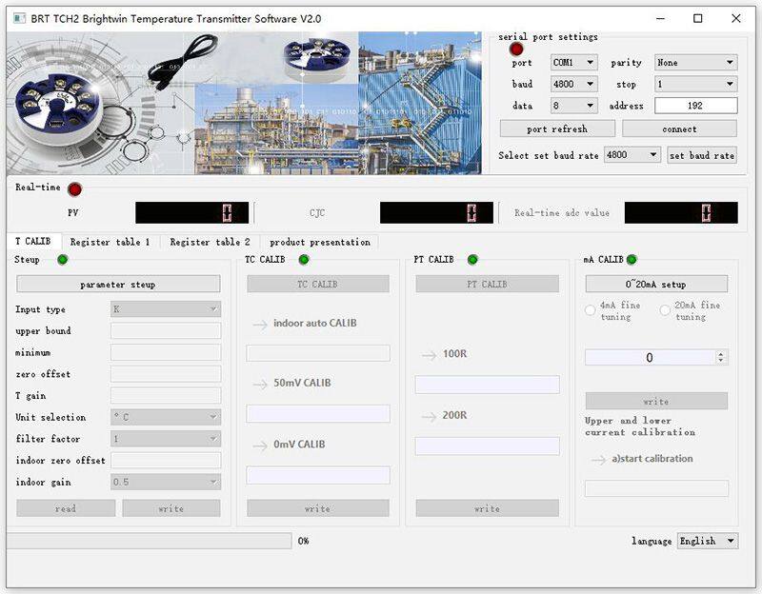Image resolution: width=762 pixels, height=594 pixels.
Task: Switch to the Register table 1 tab
Action: click(x=112, y=241)
